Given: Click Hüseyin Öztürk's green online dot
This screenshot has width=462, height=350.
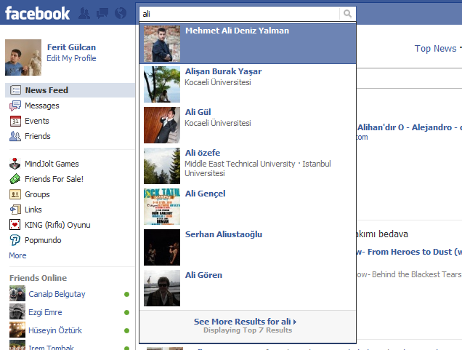Looking at the screenshot, I should pyautogui.click(x=126, y=331).
